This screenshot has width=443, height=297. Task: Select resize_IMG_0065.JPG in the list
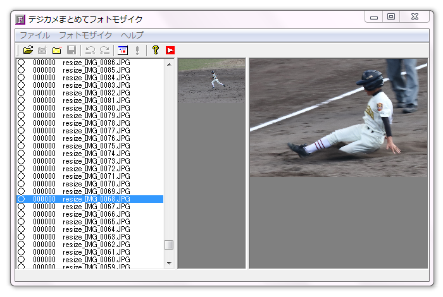(90, 222)
